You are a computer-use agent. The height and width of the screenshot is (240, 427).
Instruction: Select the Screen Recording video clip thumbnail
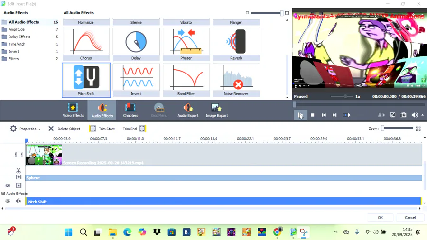tap(44, 155)
